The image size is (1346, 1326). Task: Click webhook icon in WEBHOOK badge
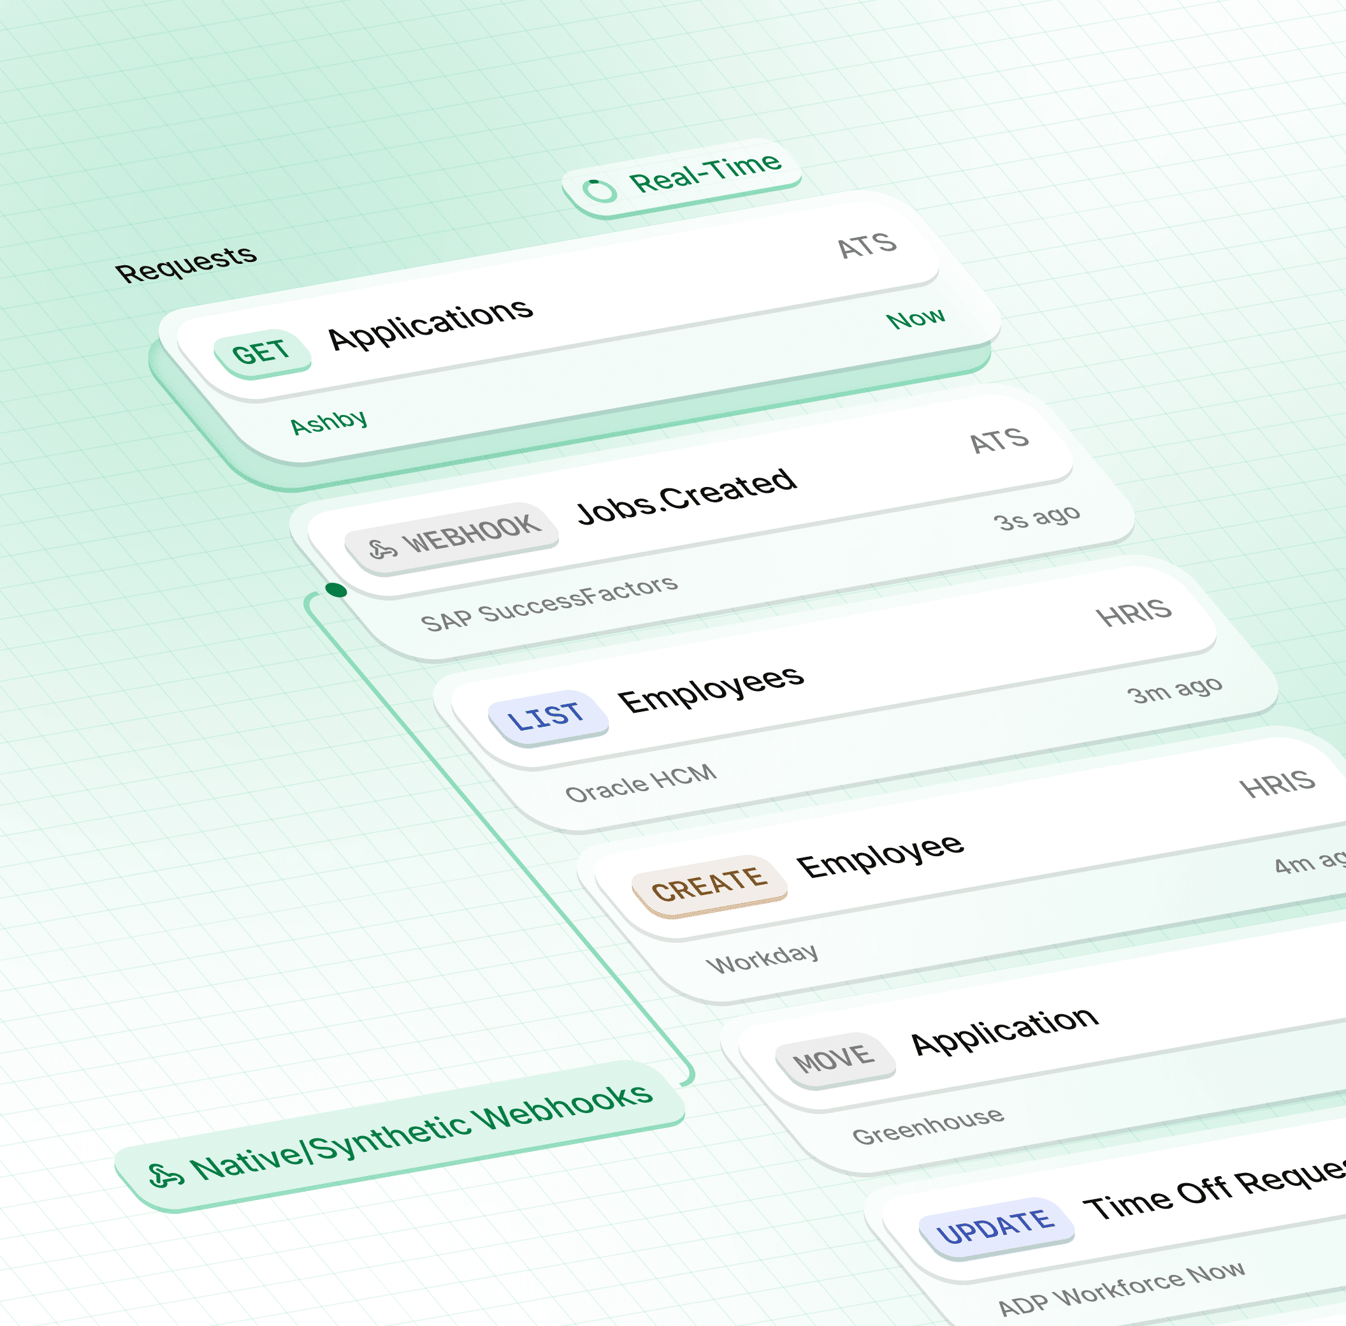tap(382, 550)
